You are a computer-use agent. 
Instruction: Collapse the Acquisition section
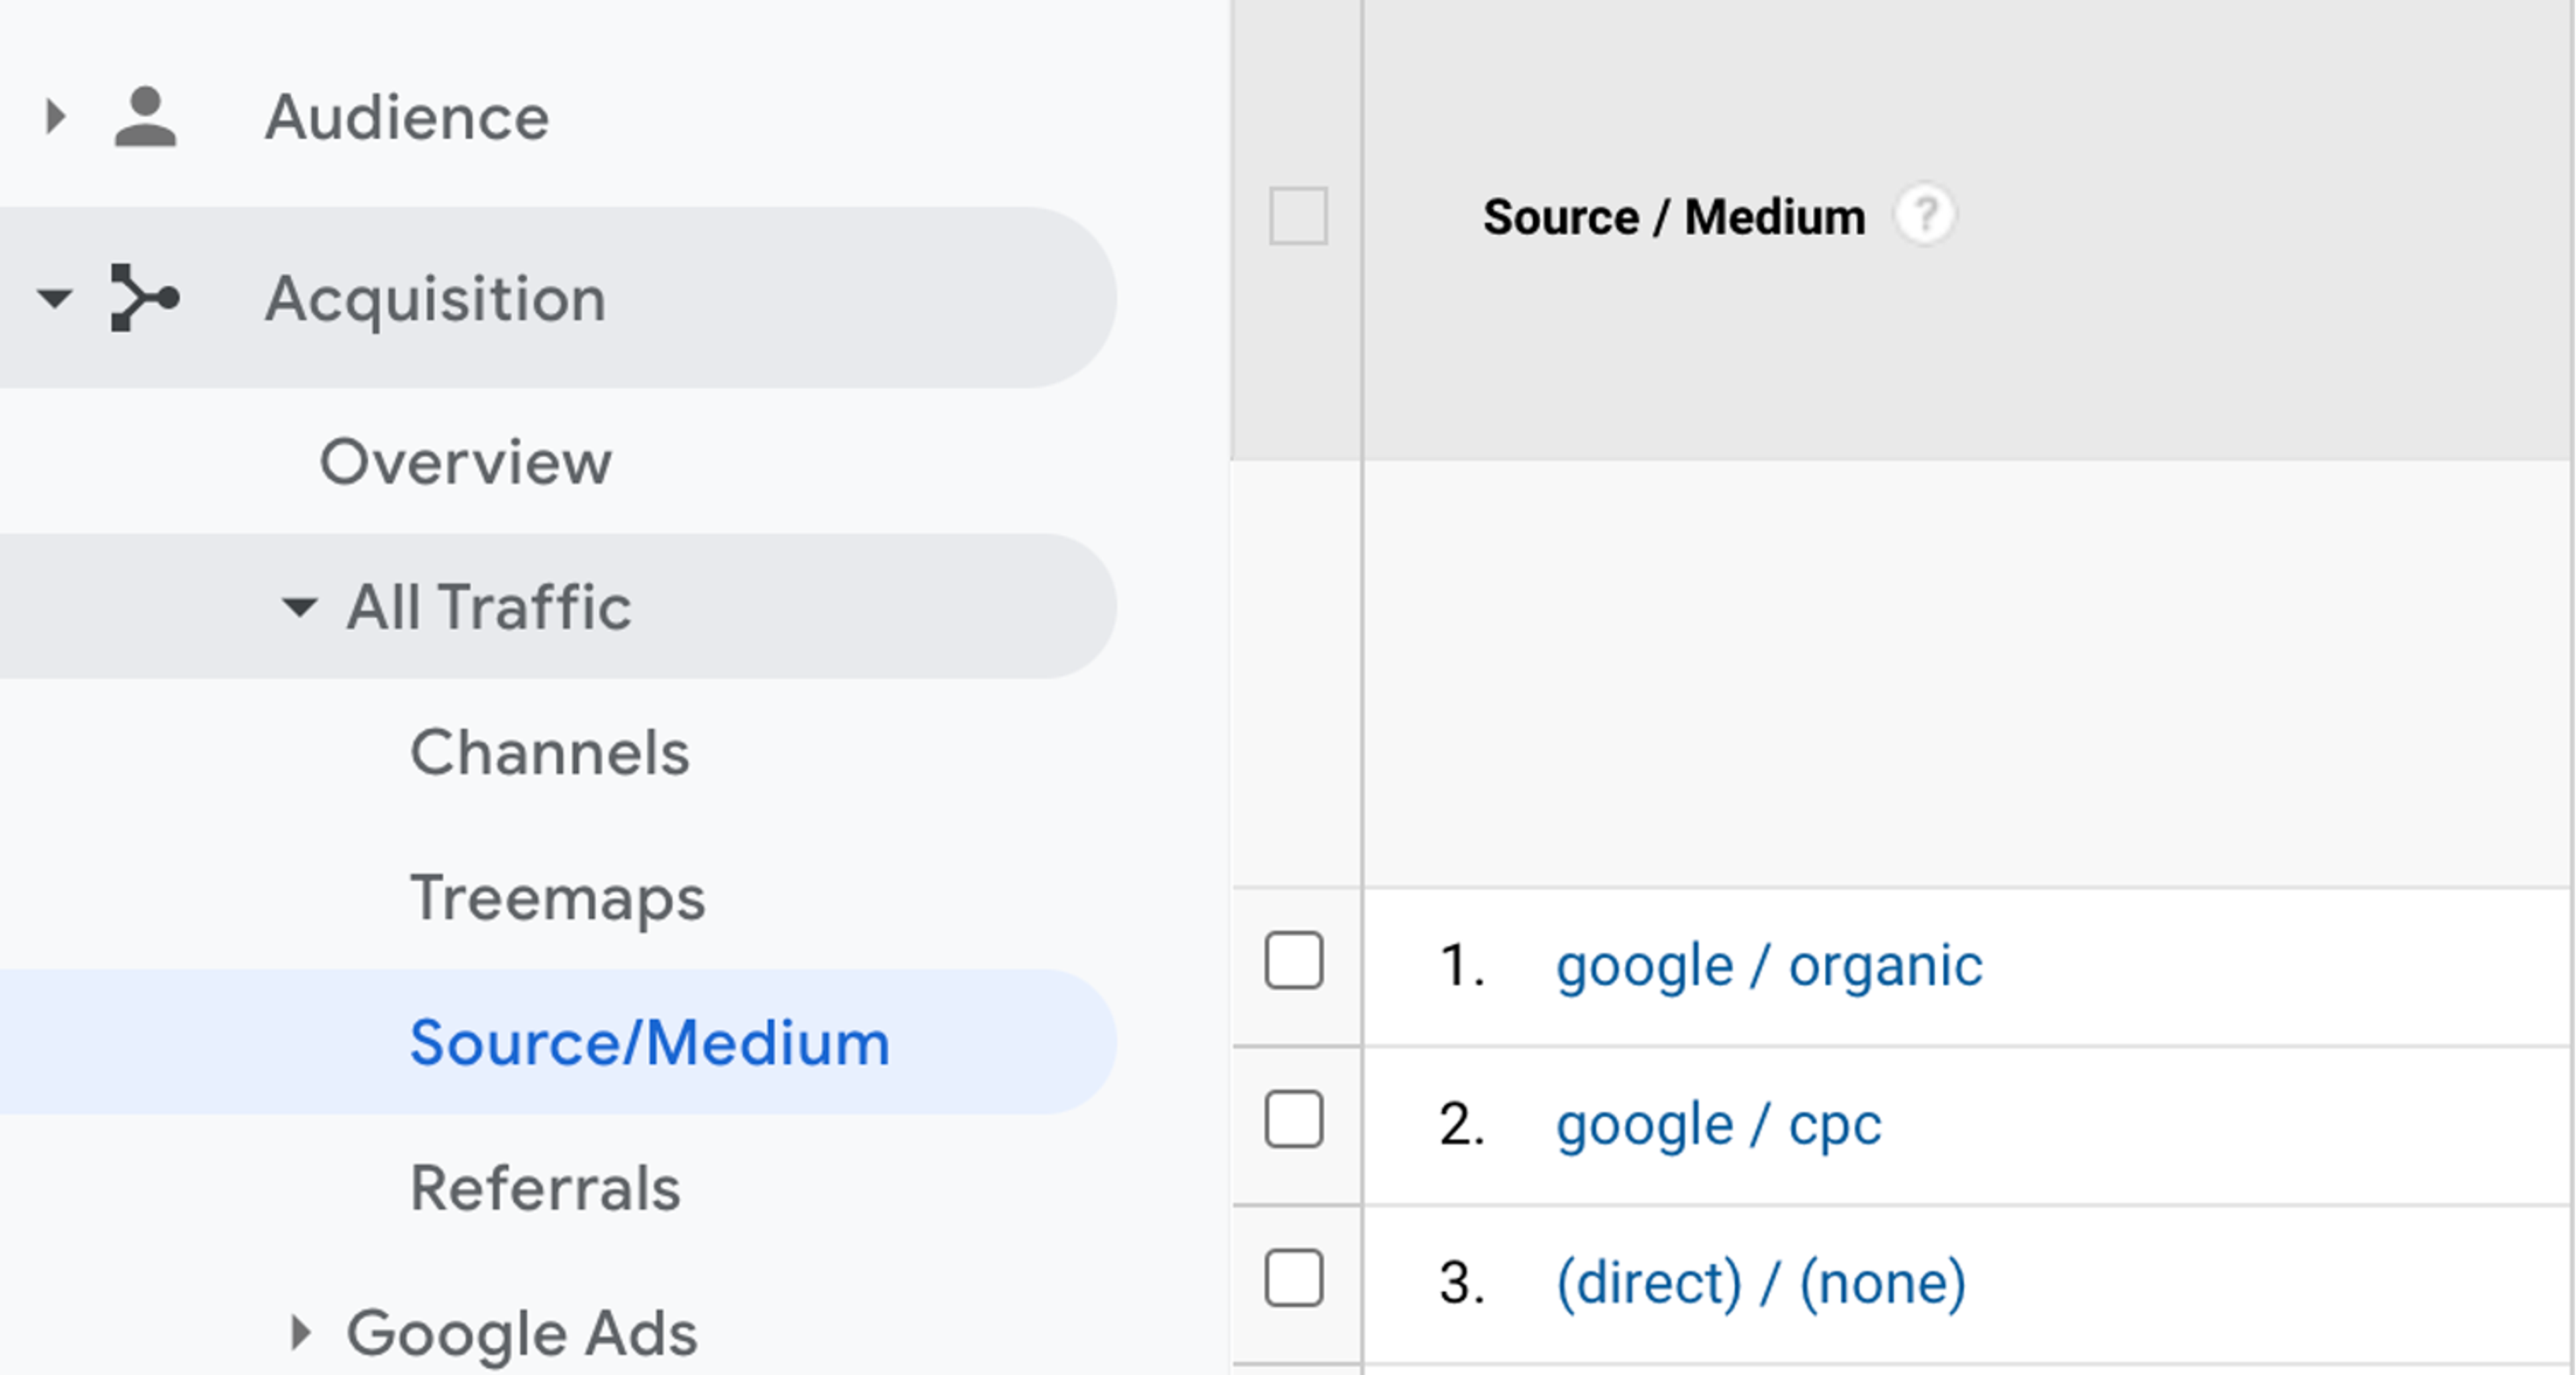click(x=54, y=298)
